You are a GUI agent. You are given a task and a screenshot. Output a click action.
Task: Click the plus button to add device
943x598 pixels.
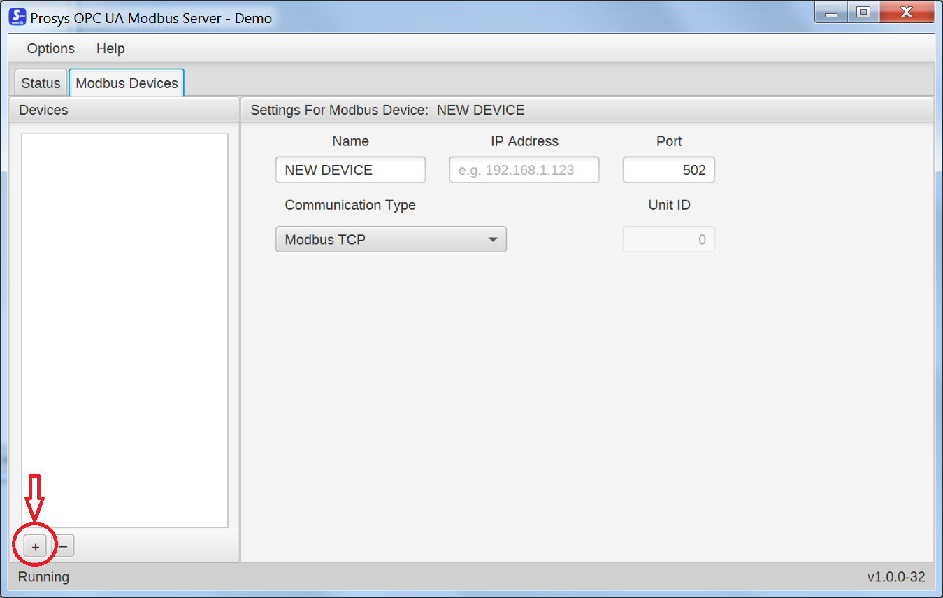pos(35,546)
